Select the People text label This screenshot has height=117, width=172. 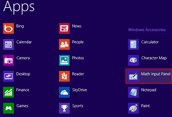(x=78, y=42)
